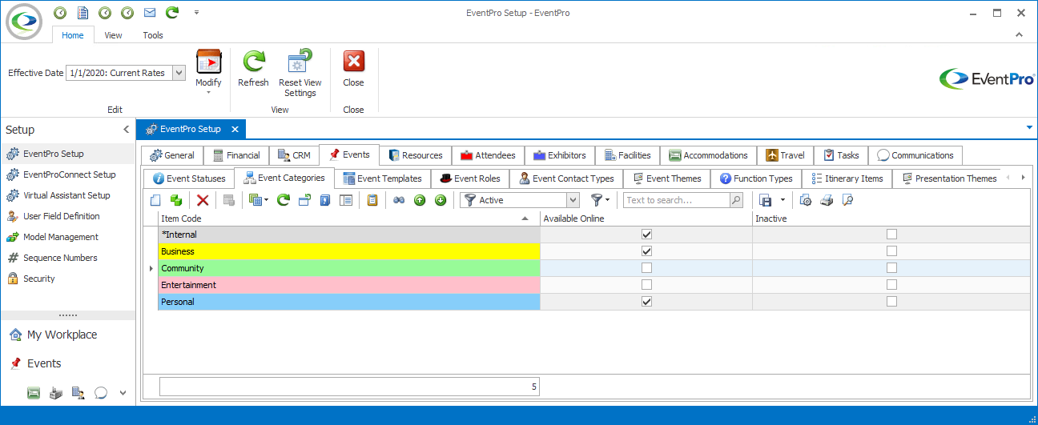Click the New record icon in grid toolbar
The height and width of the screenshot is (425, 1038).
(x=155, y=200)
